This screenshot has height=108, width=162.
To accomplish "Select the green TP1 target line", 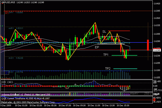I will [x=124, y=55].
